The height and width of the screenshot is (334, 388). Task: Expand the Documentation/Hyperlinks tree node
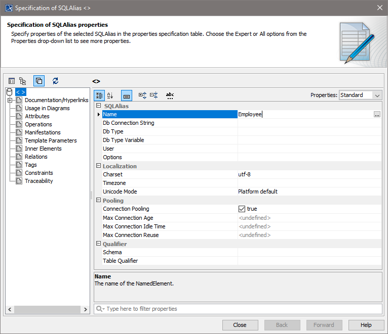[x=10, y=100]
